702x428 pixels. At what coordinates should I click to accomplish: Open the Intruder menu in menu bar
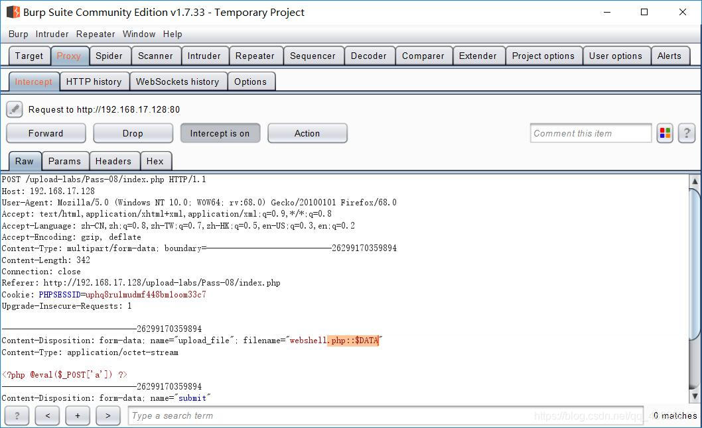(x=52, y=34)
